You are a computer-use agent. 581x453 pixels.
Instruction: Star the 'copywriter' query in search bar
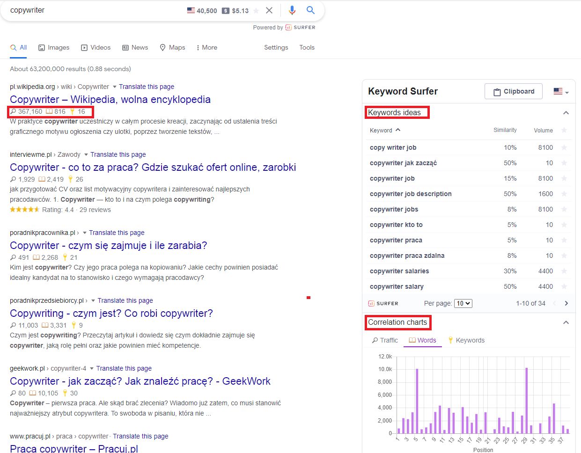(x=256, y=11)
